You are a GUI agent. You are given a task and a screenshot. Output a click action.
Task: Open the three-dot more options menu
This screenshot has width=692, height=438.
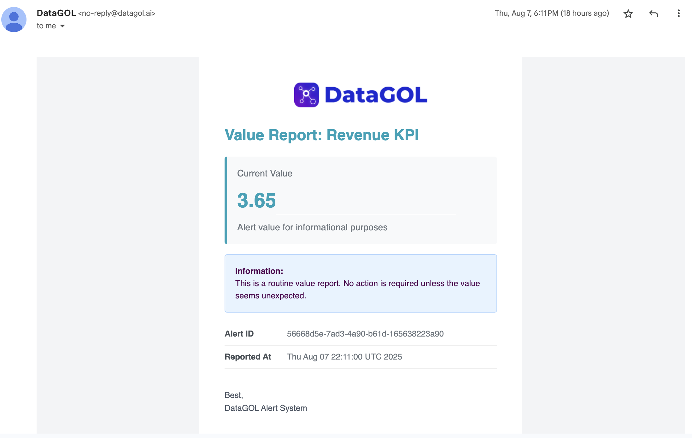(678, 13)
